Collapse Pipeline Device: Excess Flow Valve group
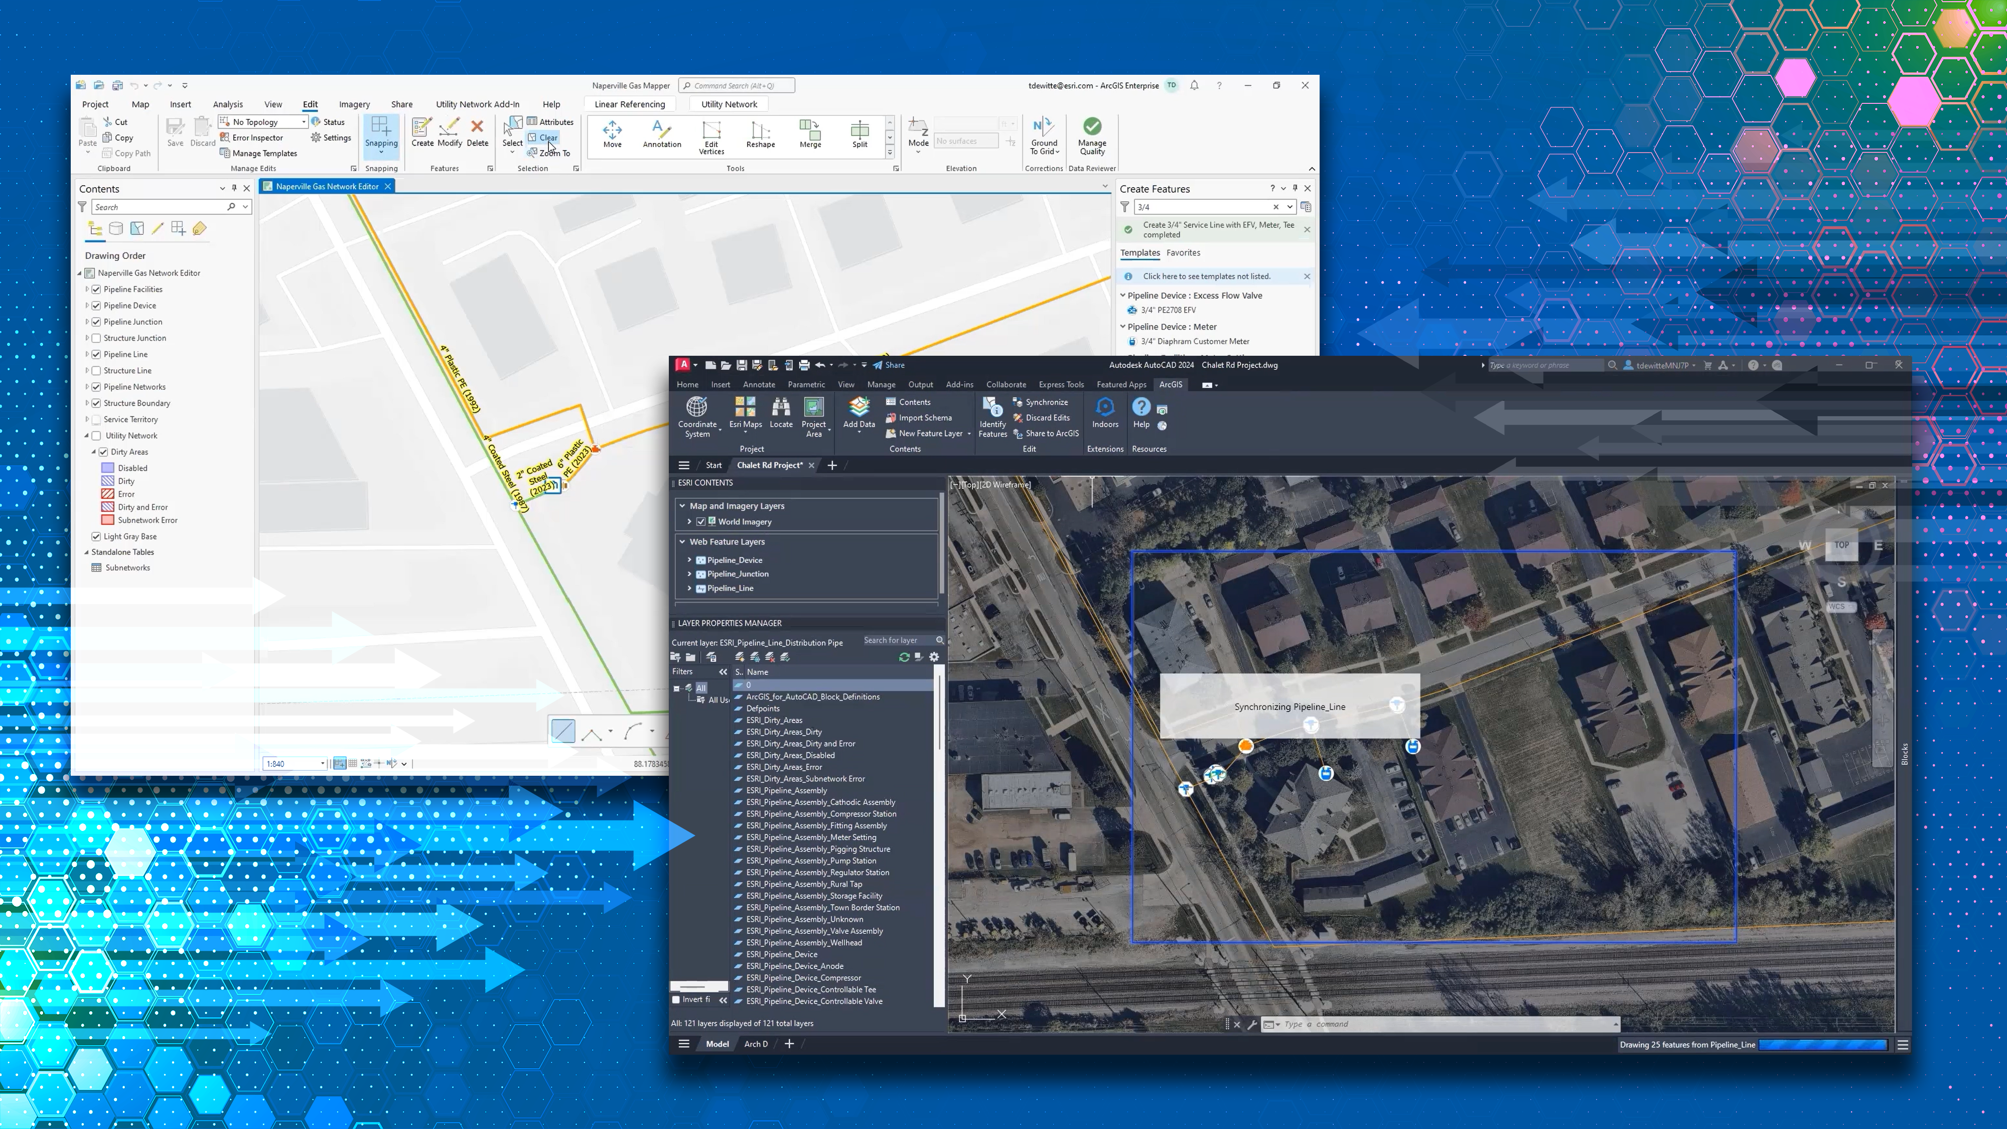This screenshot has width=2007, height=1129. pos(1123,296)
